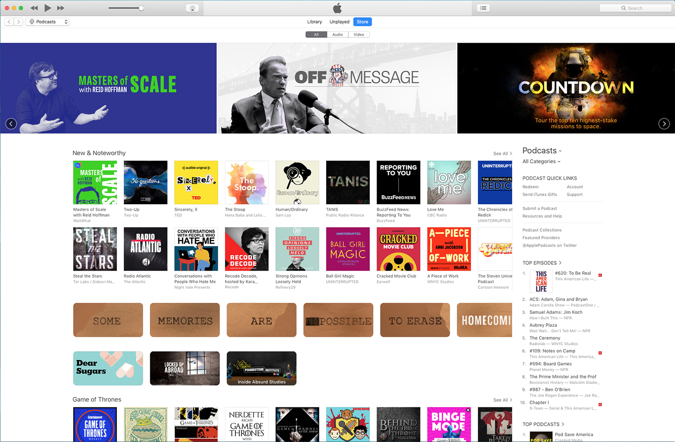Open the AirPlay output icon
This screenshot has height=442, width=675.
pyautogui.click(x=192, y=8)
